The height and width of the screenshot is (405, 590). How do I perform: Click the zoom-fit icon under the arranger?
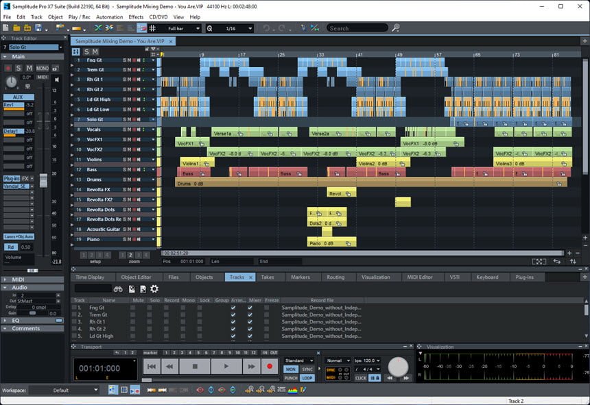[x=539, y=262]
